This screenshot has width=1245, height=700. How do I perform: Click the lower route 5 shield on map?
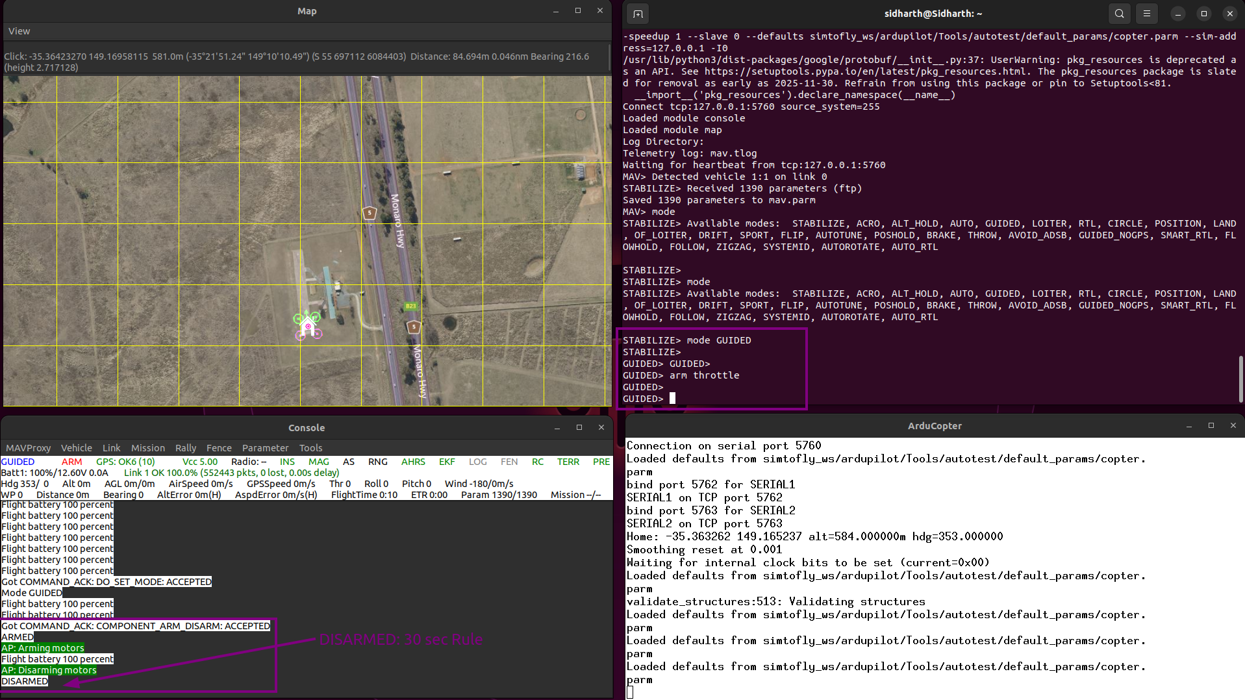[x=414, y=327]
